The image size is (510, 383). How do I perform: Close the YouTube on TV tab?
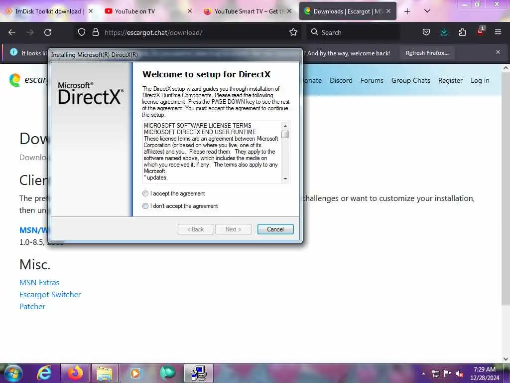pyautogui.click(x=190, y=11)
